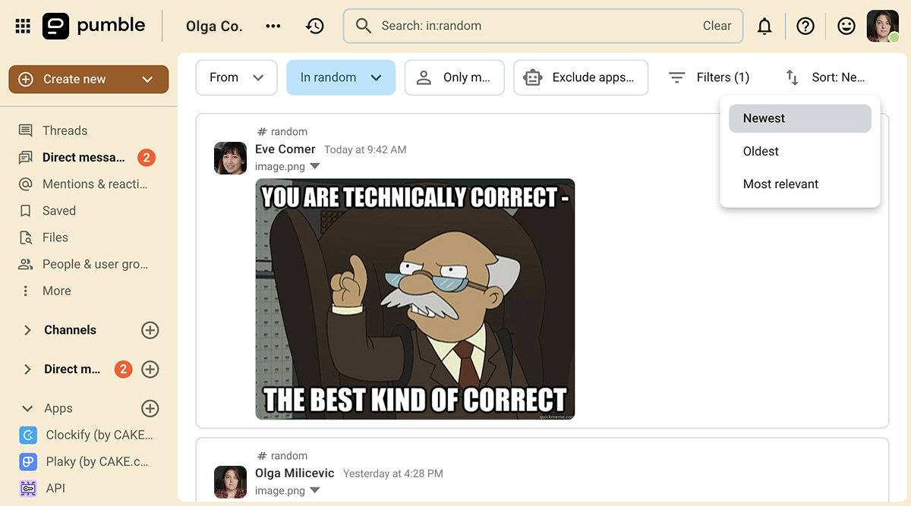
Task: Toggle the Exclude apps filter
Action: click(581, 77)
